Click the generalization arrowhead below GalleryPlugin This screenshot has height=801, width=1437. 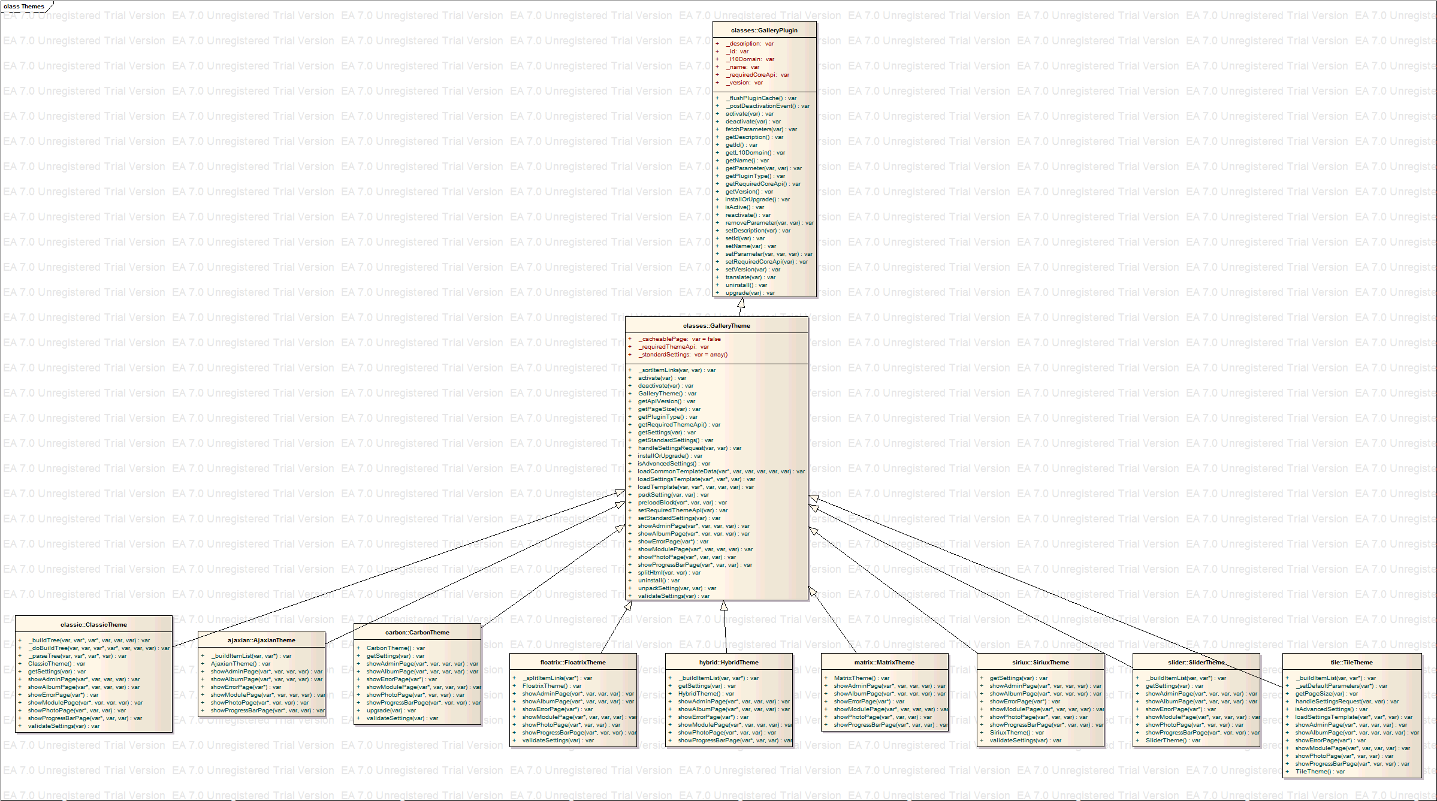tap(742, 303)
